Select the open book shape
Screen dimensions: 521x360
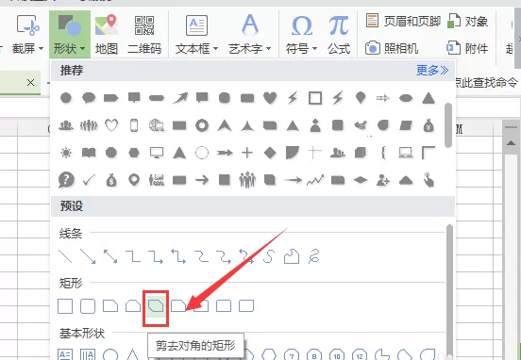click(89, 153)
